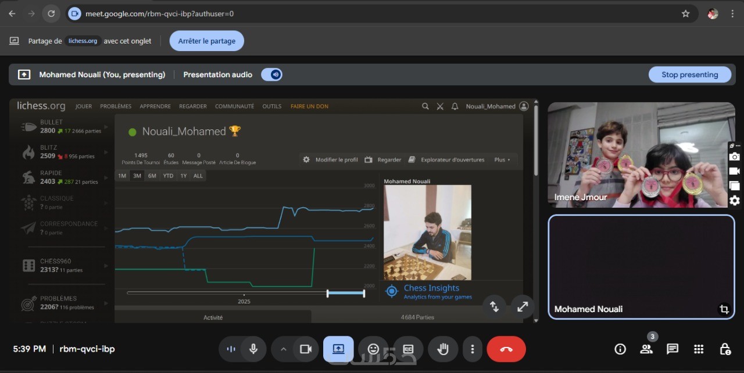Viewport: 744px width, 373px height.
Task: Click the stacked windows icon on side panel
Action: pos(735,186)
